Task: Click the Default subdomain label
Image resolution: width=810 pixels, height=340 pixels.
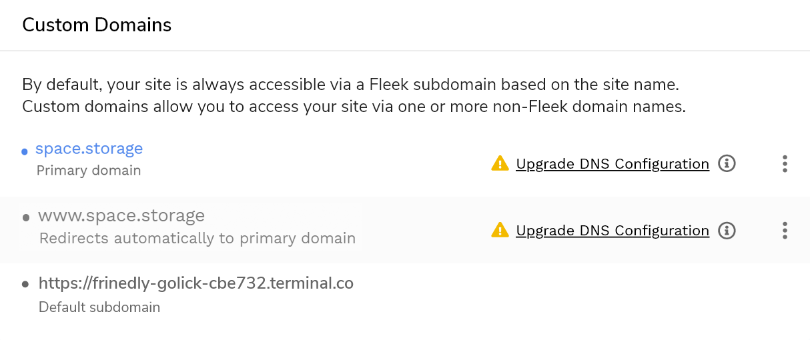Action: click(x=99, y=307)
